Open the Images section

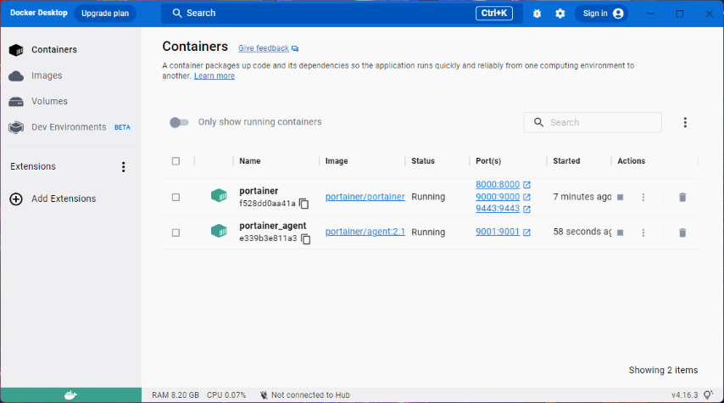47,76
